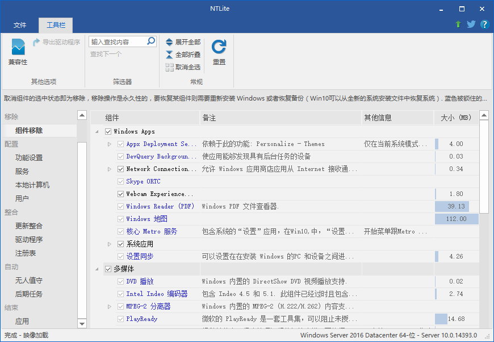
Task: Expand the 系统应用 tree node
Action: click(110, 244)
